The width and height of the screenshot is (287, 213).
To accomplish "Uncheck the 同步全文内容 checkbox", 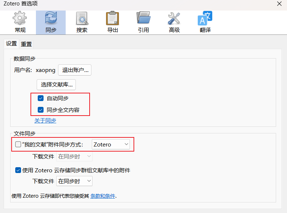I will (x=41, y=110).
